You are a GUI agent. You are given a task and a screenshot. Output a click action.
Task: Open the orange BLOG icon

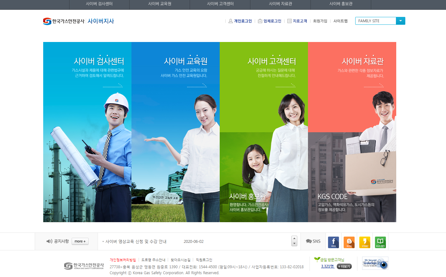click(x=349, y=242)
